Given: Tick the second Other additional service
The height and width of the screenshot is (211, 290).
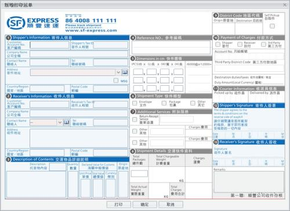Looking at the screenshot, I should pyautogui.click(x=135, y=143).
